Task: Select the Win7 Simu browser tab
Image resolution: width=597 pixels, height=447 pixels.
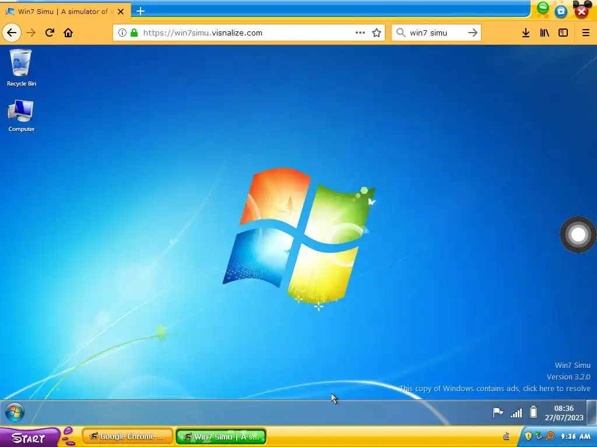Action: [65, 12]
